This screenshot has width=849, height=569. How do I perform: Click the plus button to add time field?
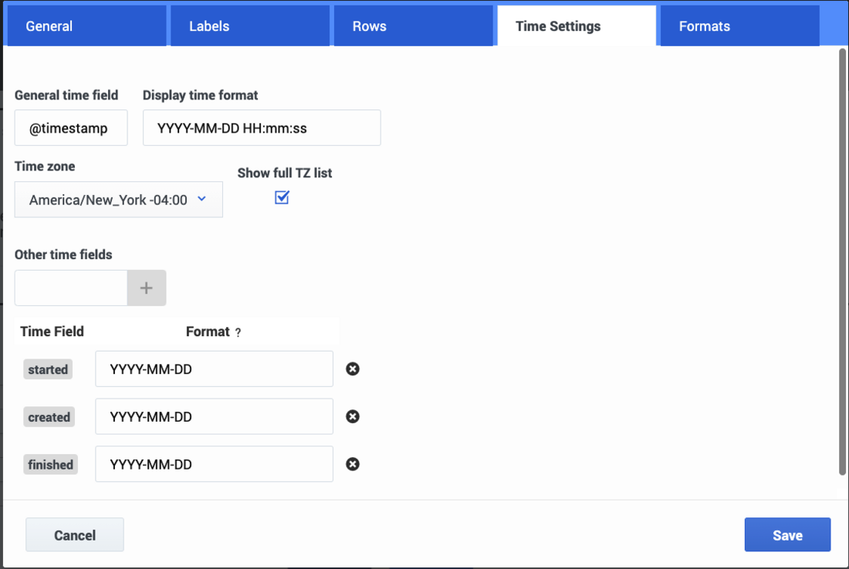pos(146,288)
